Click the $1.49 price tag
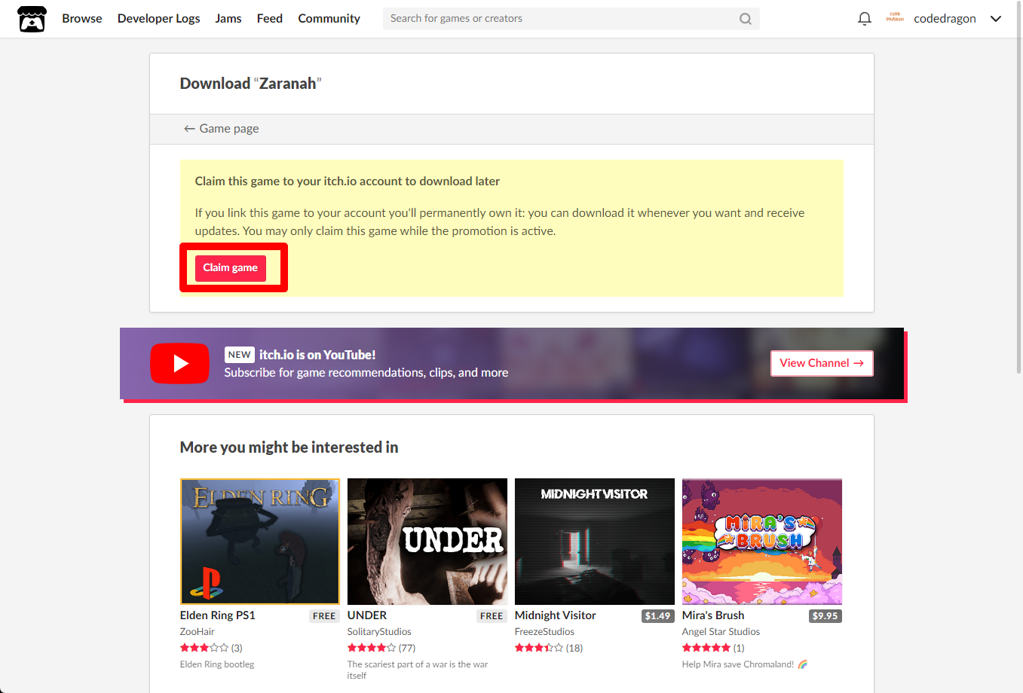Screen dimensions: 1023x693 [658, 616]
